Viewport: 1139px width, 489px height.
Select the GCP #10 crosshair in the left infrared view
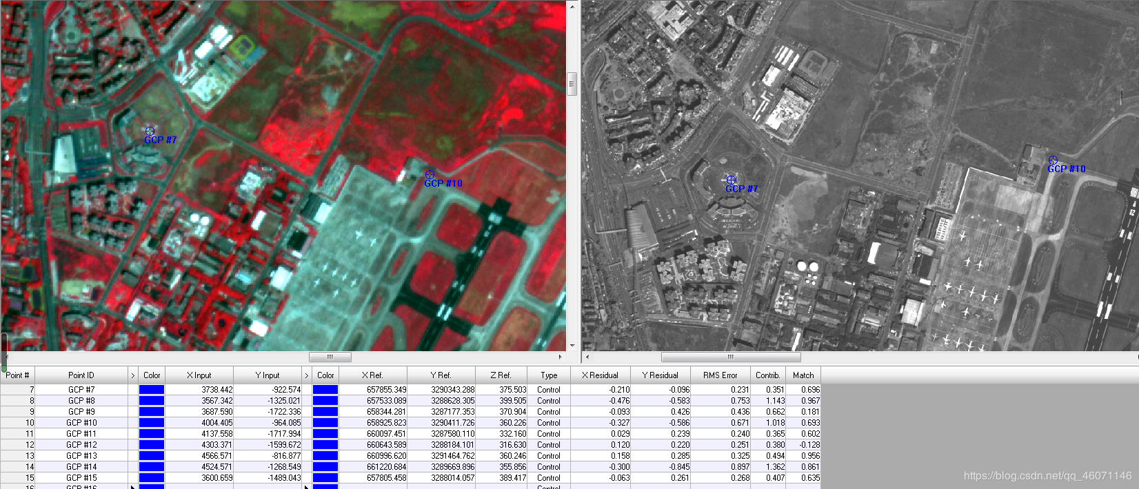tap(430, 174)
